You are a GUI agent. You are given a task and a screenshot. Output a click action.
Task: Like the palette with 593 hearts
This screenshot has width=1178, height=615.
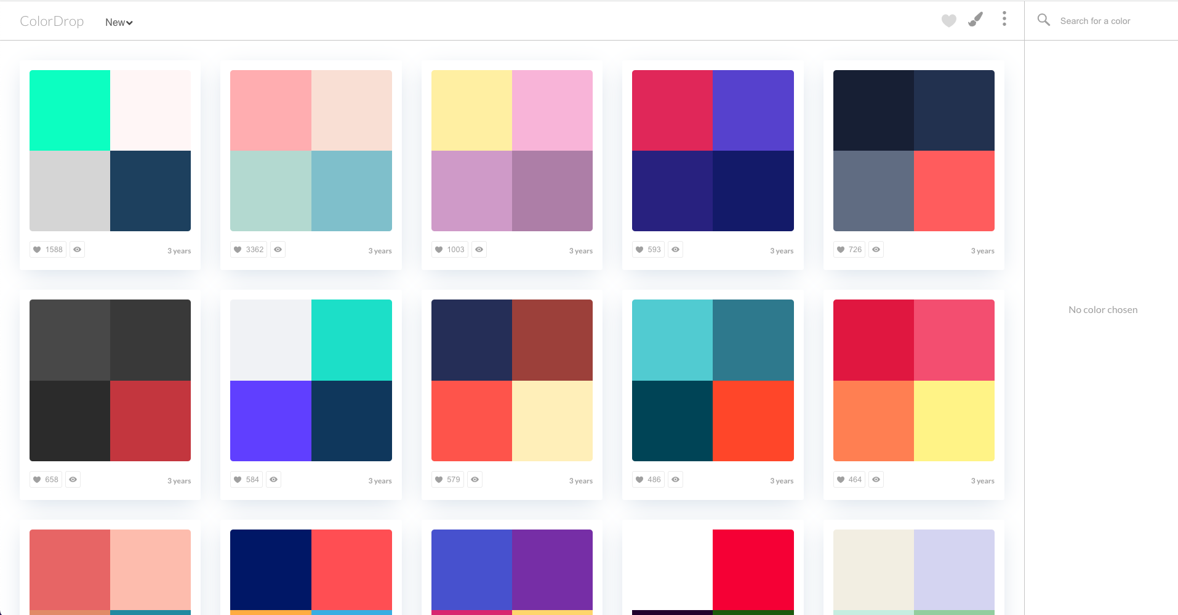coord(648,250)
